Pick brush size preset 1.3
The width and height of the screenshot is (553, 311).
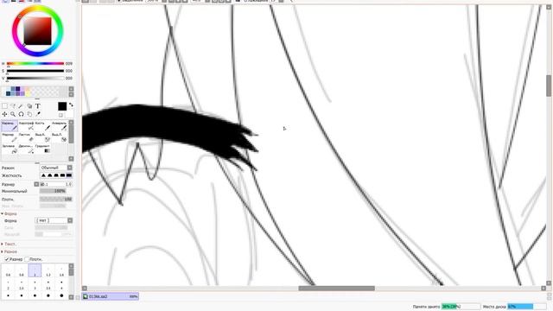48,270
